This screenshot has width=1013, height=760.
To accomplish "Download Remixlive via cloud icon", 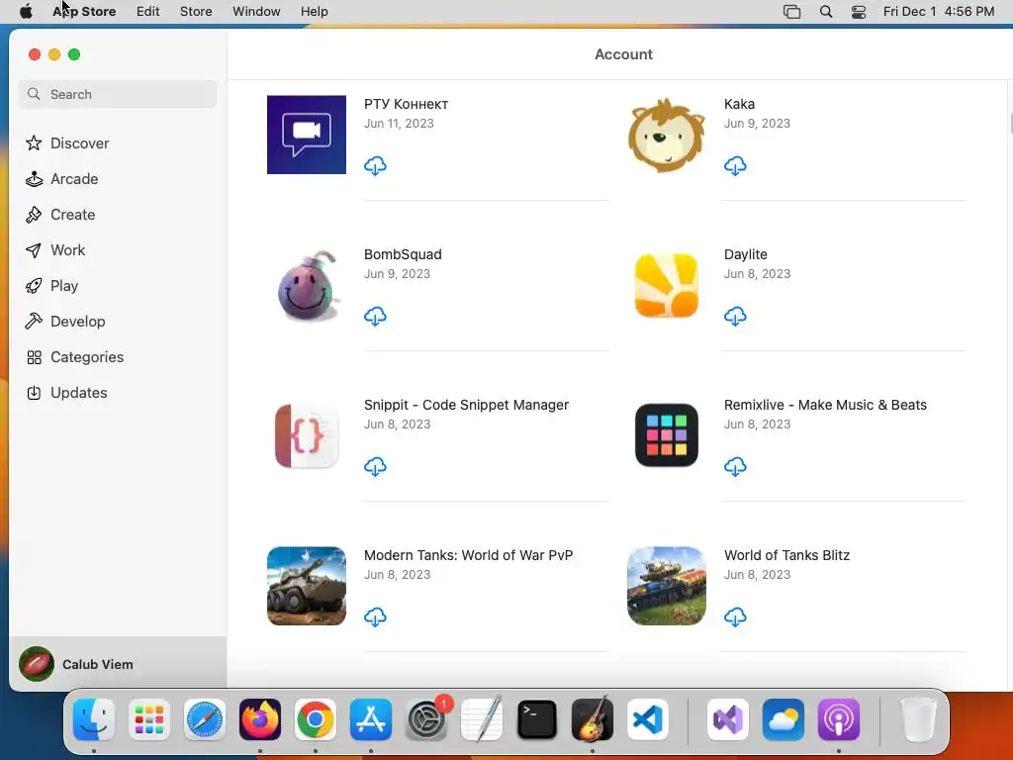I will click(735, 467).
